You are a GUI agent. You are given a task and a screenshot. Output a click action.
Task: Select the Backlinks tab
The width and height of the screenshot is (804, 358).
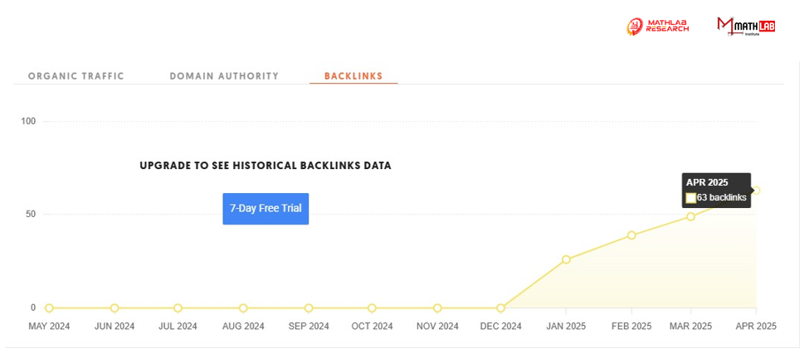click(353, 76)
